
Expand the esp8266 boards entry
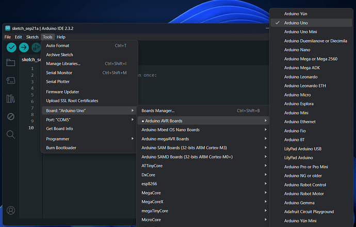coord(203,184)
